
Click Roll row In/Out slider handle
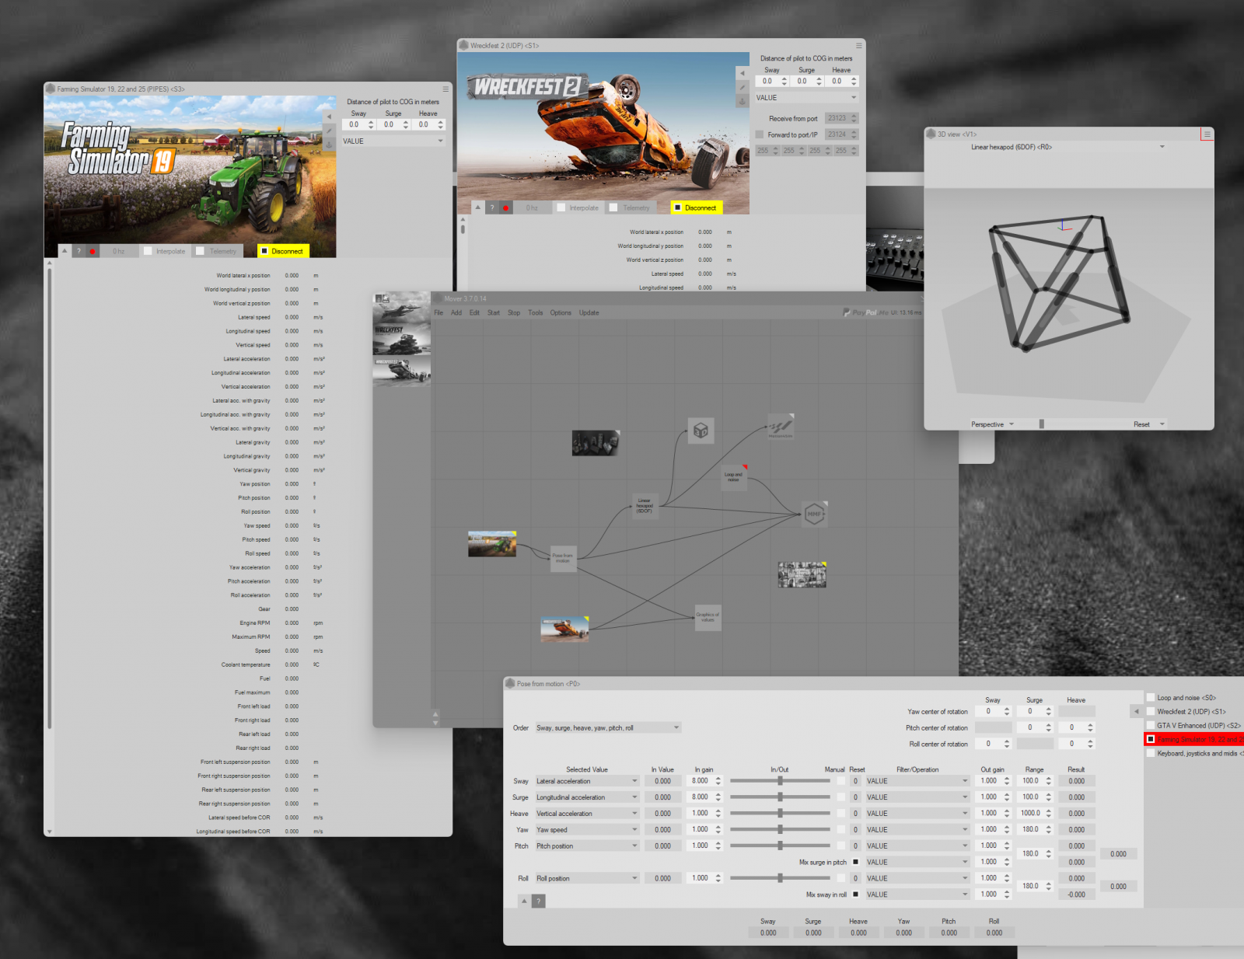tap(780, 878)
